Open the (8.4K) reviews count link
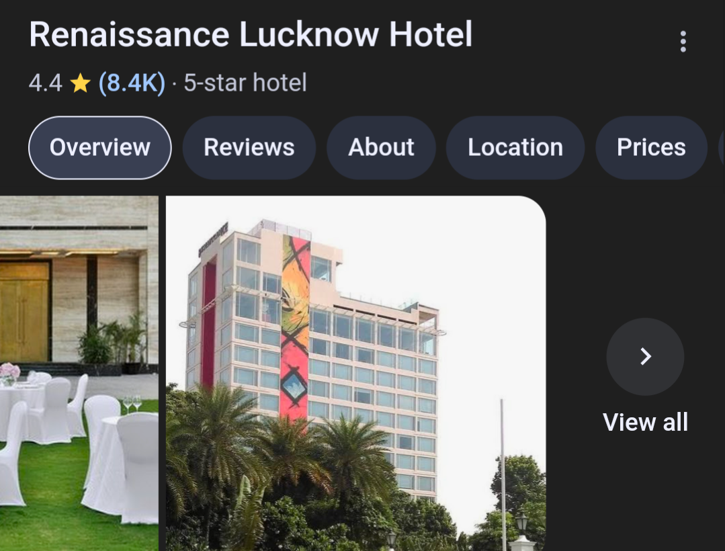The width and height of the screenshot is (725, 551). coord(132,83)
